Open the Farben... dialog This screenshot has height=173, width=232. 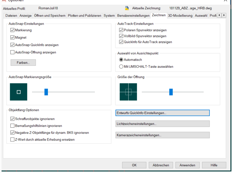(x=23, y=63)
